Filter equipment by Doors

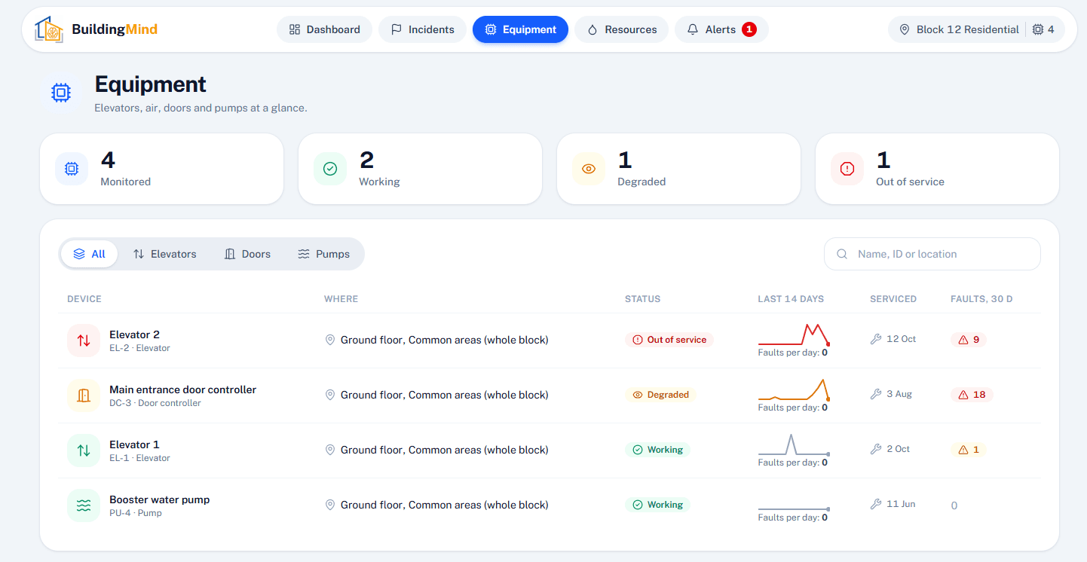point(247,254)
